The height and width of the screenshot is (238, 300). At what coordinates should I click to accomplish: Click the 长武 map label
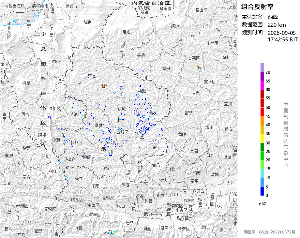click(x=128, y=162)
